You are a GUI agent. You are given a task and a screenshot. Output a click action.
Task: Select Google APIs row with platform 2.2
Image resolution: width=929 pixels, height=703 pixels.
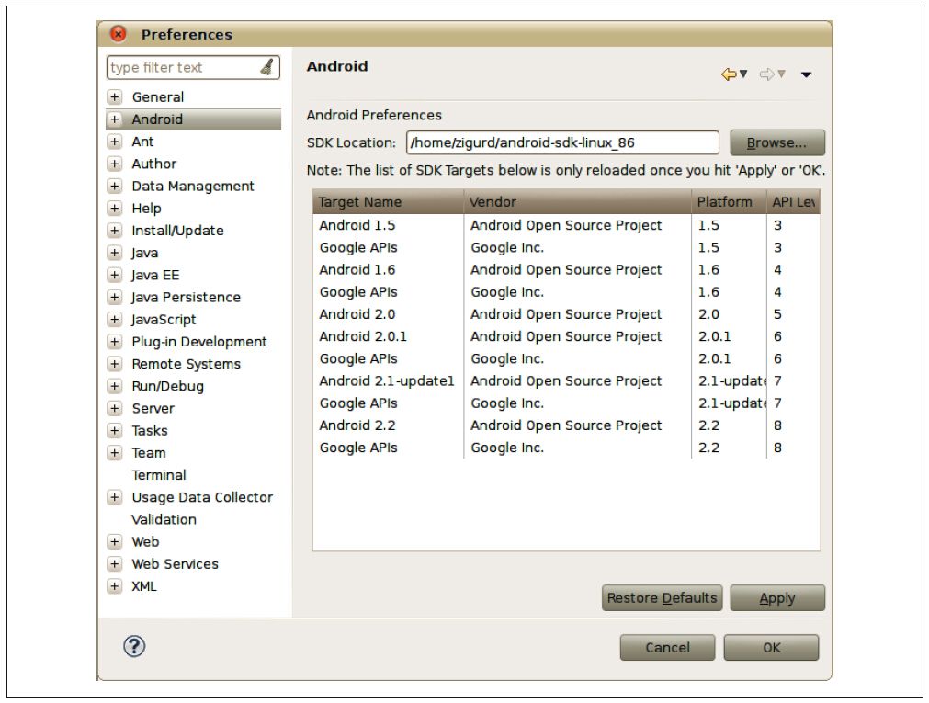566,448
